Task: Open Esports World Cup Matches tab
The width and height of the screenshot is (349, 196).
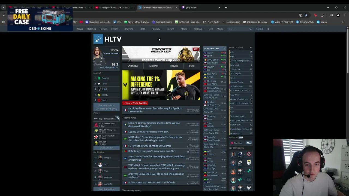Action: tap(154, 66)
